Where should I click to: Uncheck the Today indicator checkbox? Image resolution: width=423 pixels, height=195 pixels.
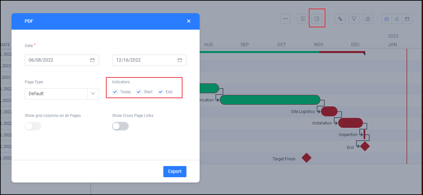point(115,92)
